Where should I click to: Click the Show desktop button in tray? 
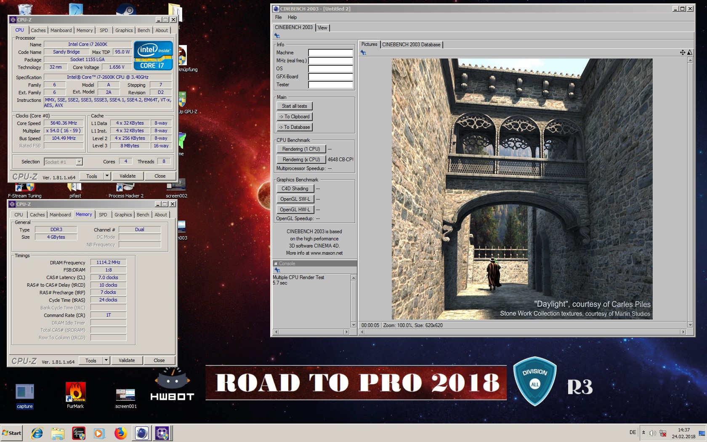pyautogui.click(x=702, y=433)
